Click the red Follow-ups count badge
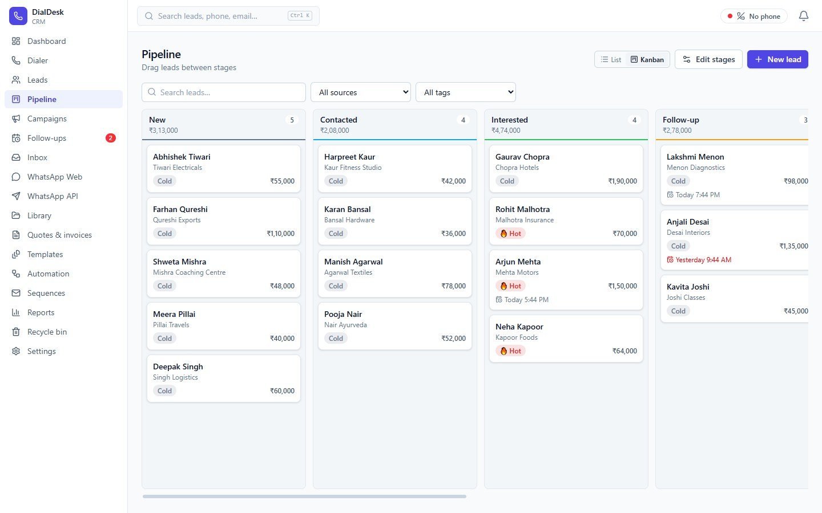822x513 pixels. pos(111,138)
